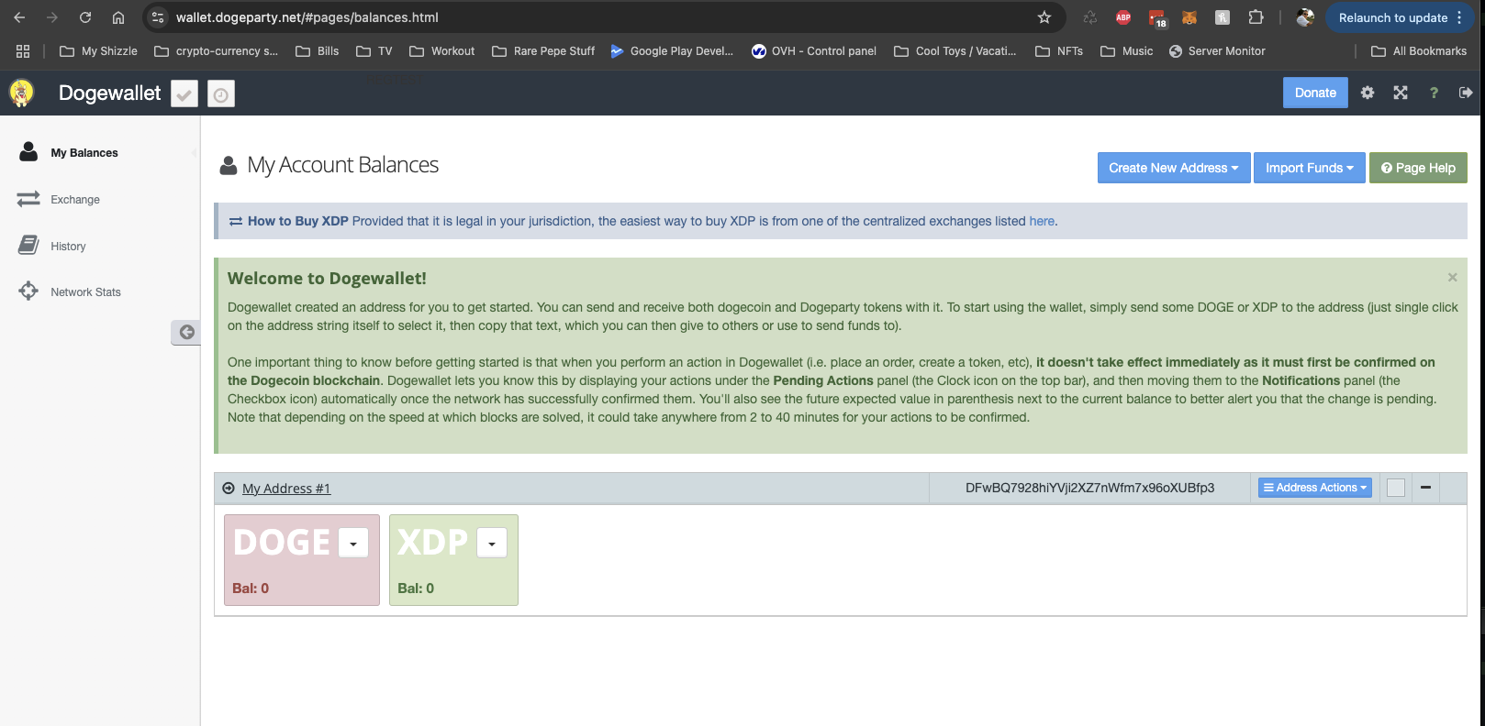Select My Balances in sidebar
The height and width of the screenshot is (726, 1485).
pyautogui.click(x=84, y=153)
